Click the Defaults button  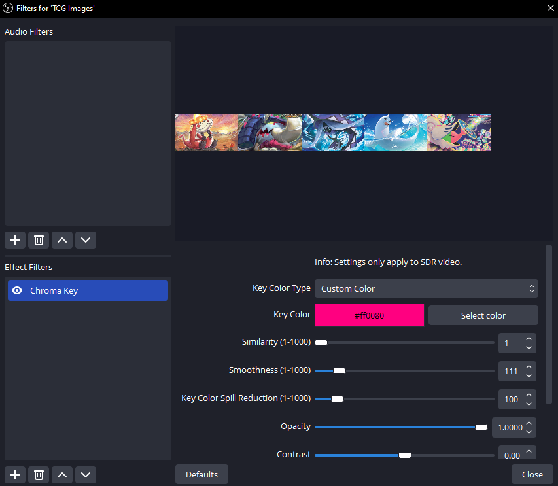pos(201,474)
